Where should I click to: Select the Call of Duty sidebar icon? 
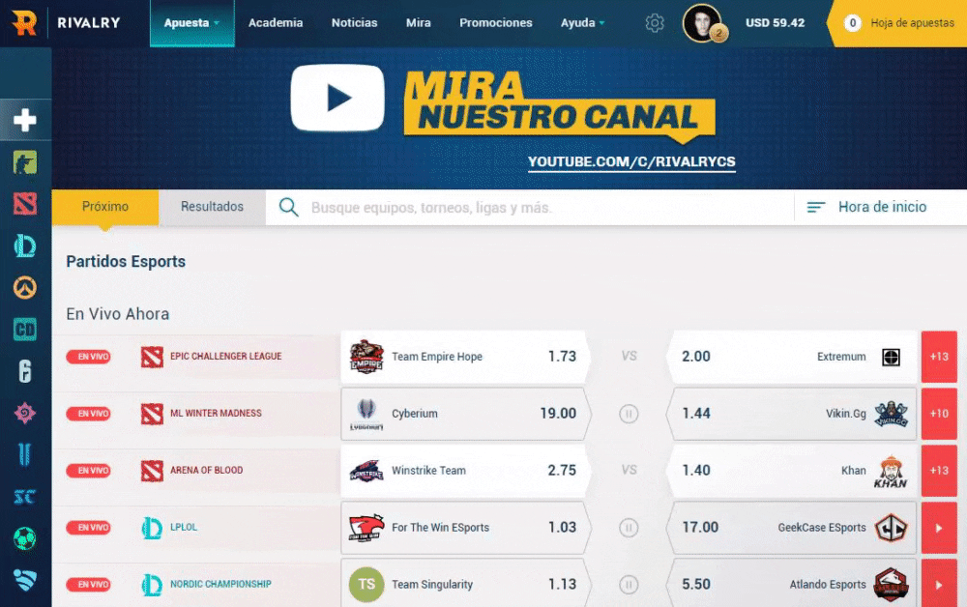[x=25, y=330]
